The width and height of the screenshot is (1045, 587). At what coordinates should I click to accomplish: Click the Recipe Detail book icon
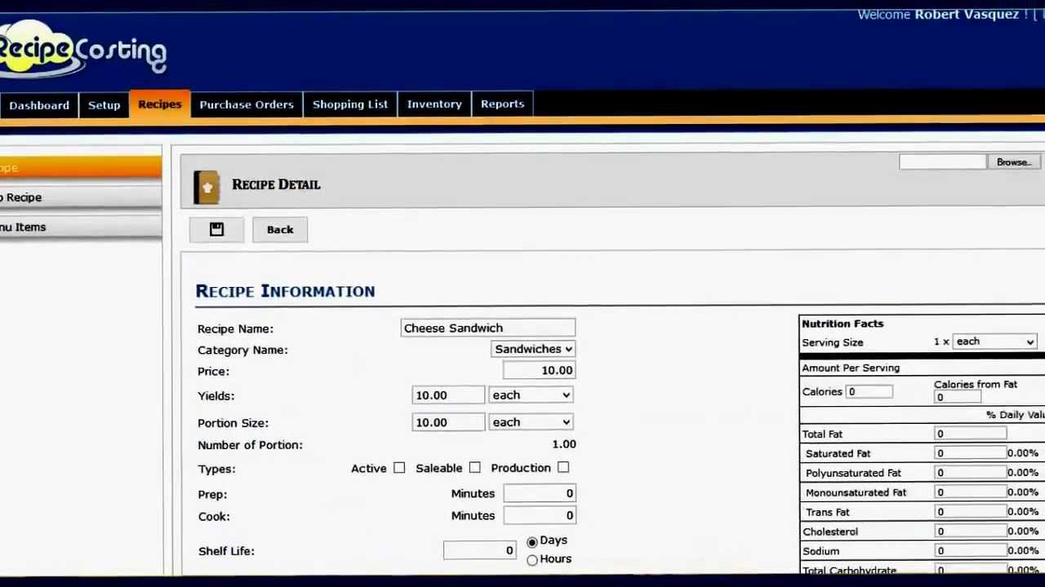point(207,187)
